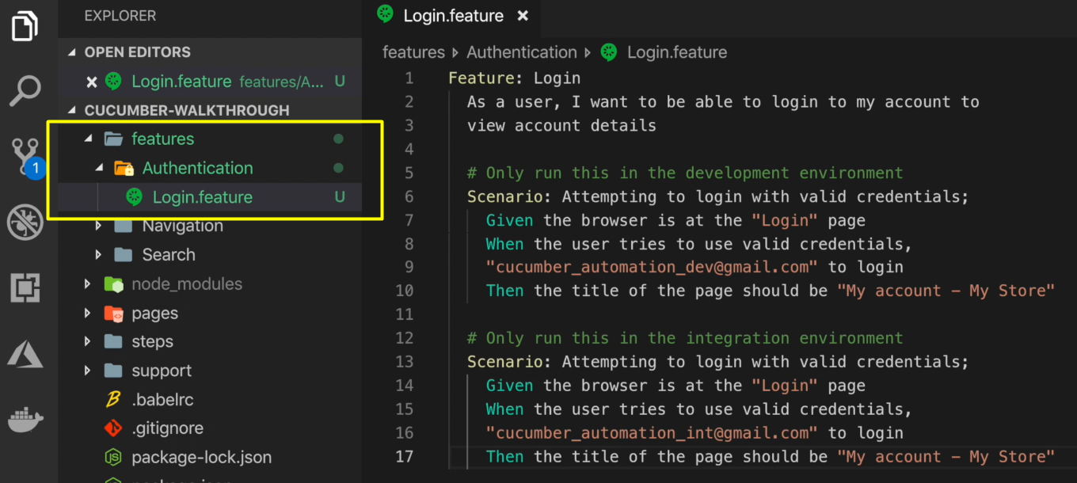Viewport: 1077px width, 483px height.
Task: Open the Debug view in activity bar
Action: click(25, 222)
